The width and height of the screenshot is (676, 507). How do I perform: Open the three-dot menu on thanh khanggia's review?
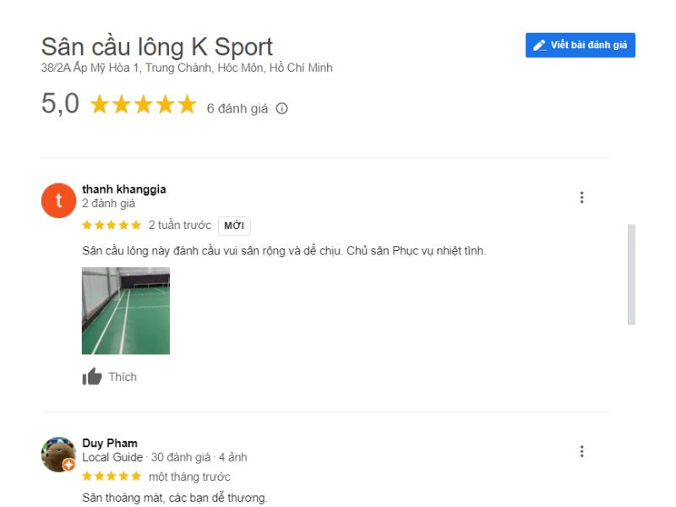[581, 198]
